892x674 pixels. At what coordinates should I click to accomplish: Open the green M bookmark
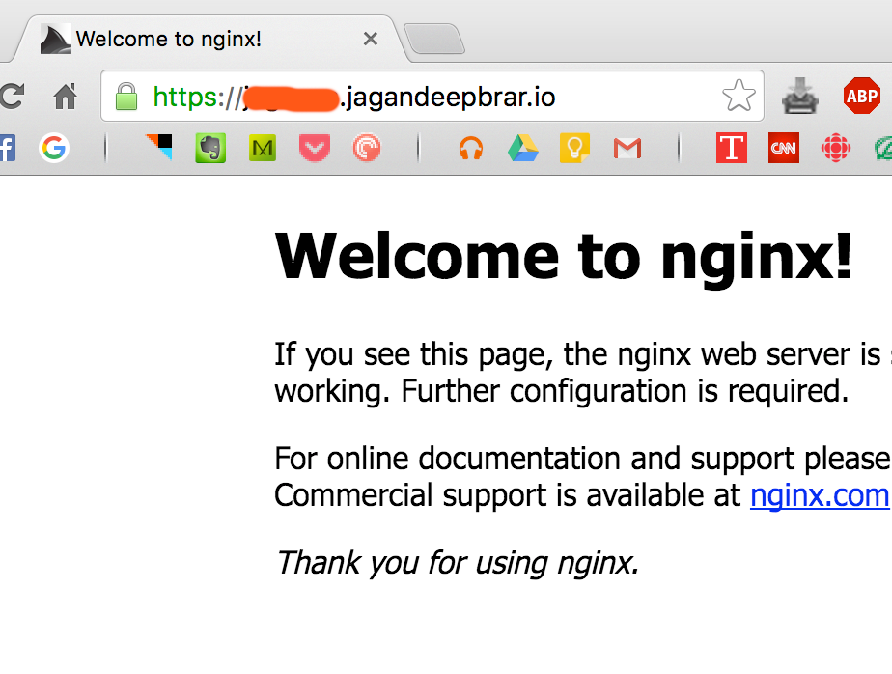click(263, 148)
